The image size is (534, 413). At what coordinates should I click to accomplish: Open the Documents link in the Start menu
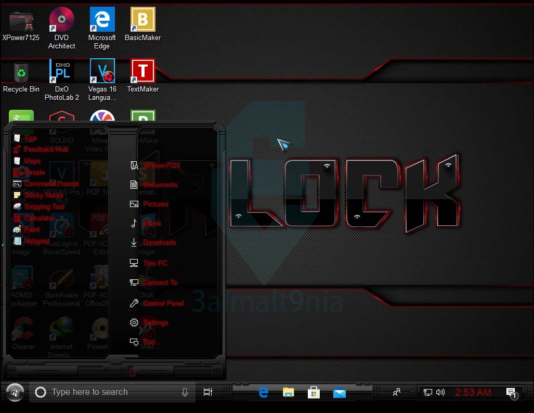153,185
